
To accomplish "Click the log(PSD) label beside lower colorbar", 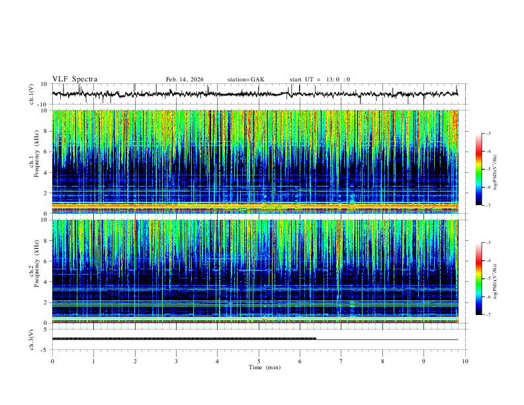I will [x=496, y=282].
